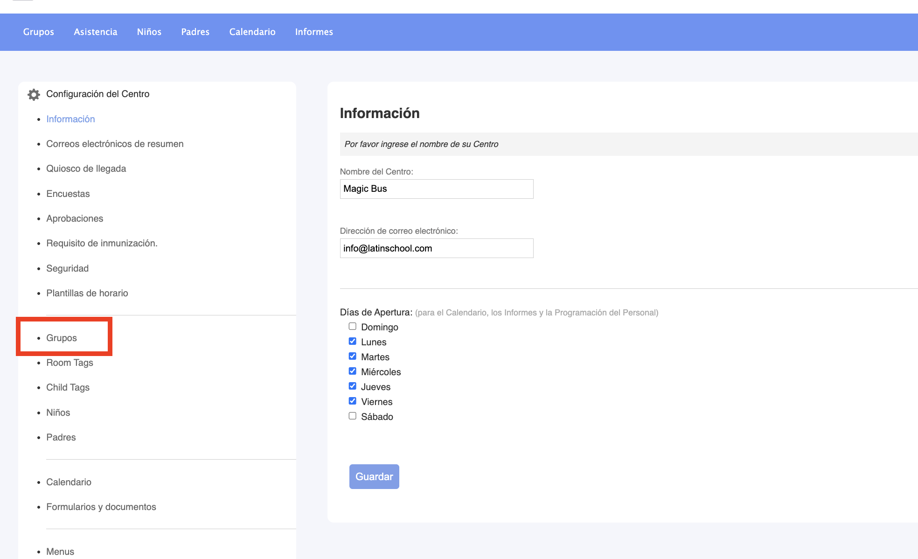Open Menus in the settings sidebar
Image resolution: width=918 pixels, height=559 pixels.
click(x=60, y=552)
